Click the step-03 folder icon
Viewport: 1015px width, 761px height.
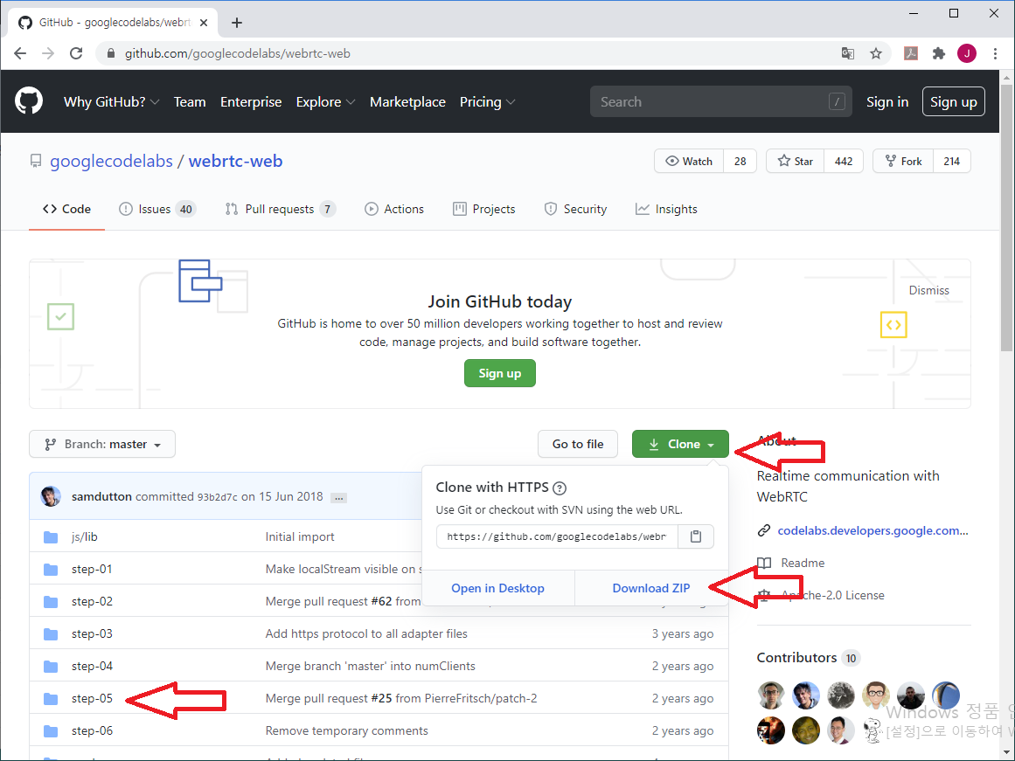click(x=51, y=634)
